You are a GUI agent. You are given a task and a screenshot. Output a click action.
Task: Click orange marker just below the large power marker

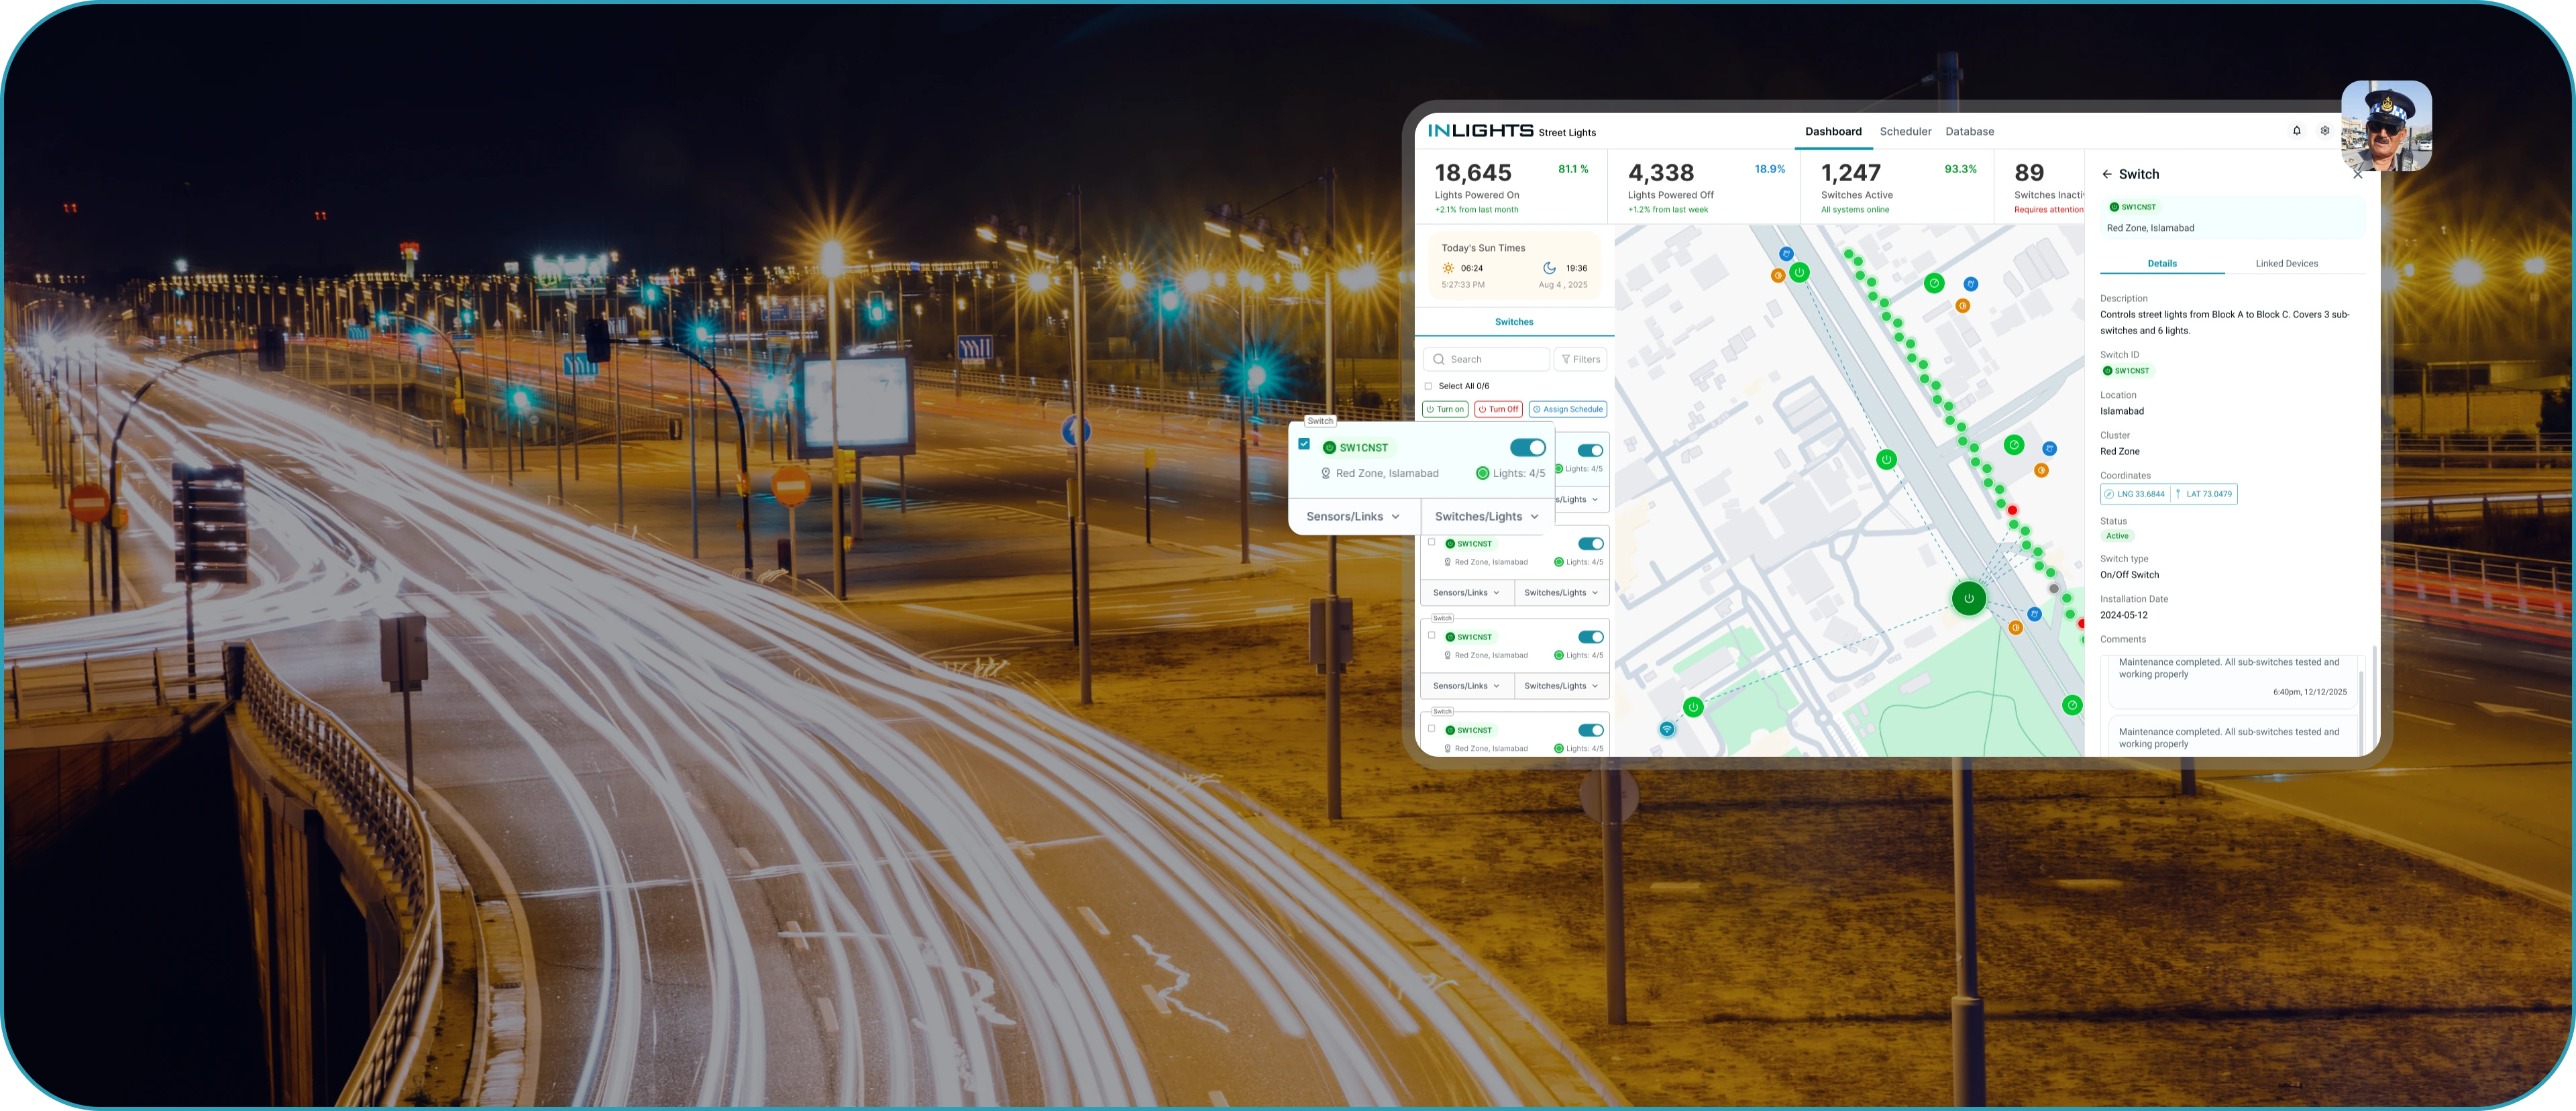[x=2015, y=628]
